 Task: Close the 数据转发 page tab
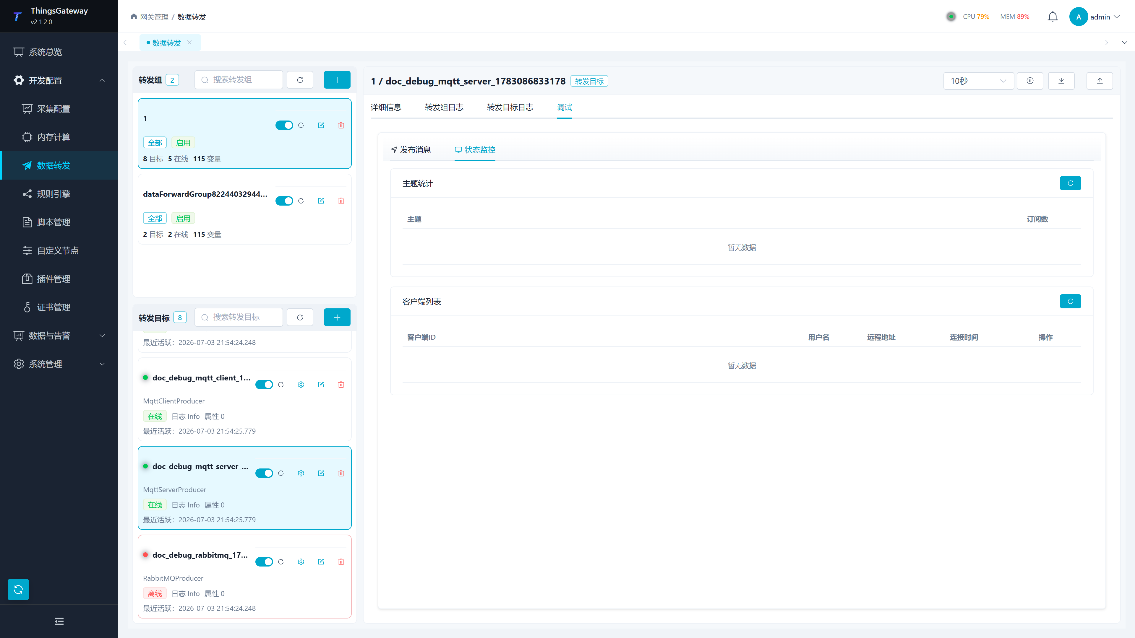coord(189,43)
